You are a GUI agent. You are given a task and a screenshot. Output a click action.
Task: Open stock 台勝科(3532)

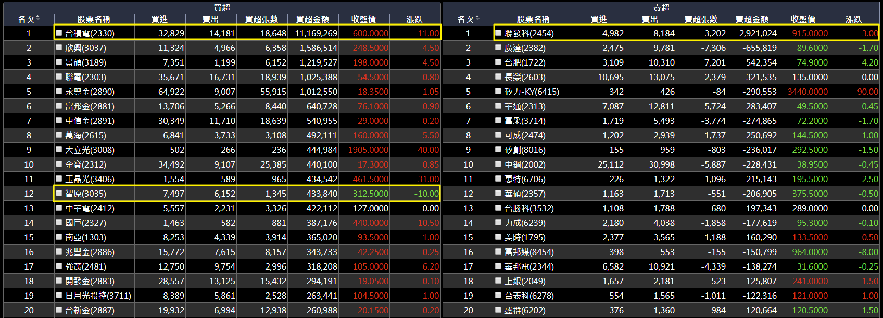(x=529, y=208)
